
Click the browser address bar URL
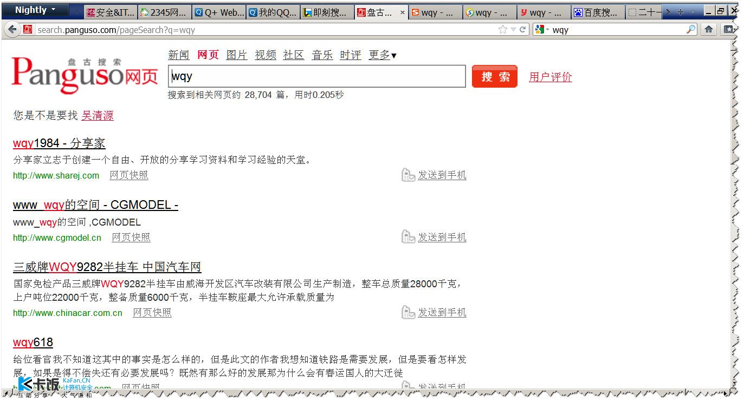click(266, 30)
